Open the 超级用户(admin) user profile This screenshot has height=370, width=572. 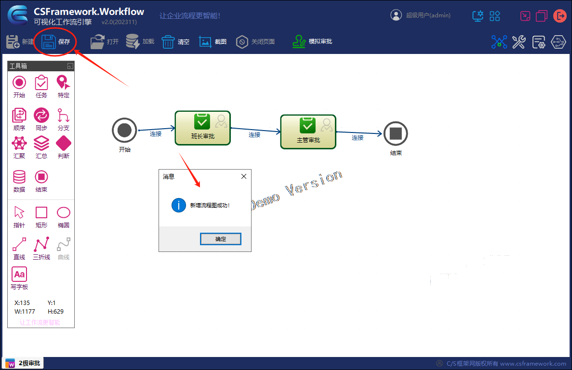click(x=420, y=15)
